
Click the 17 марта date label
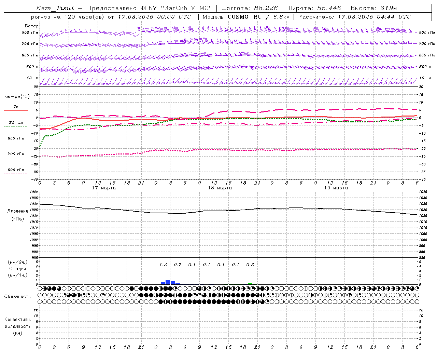click(104, 188)
